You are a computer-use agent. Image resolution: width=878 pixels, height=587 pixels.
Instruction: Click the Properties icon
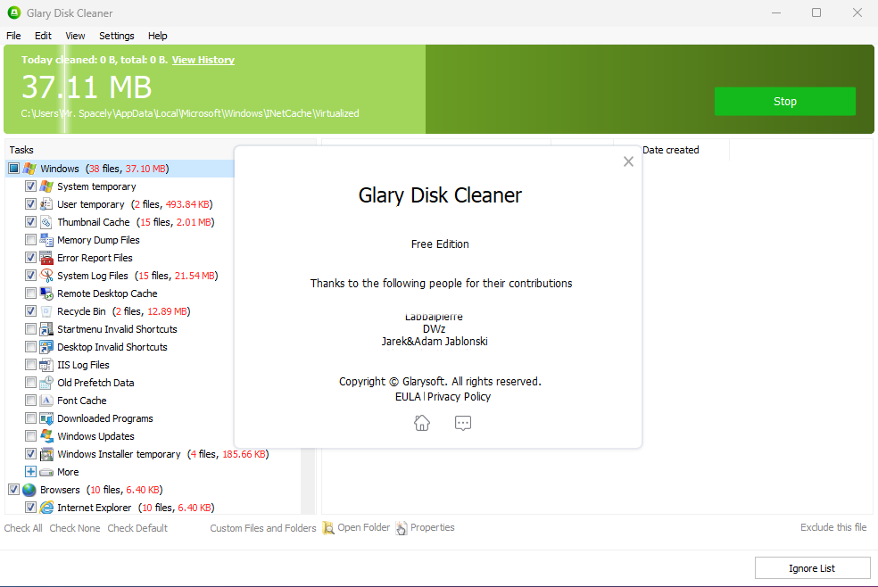401,528
